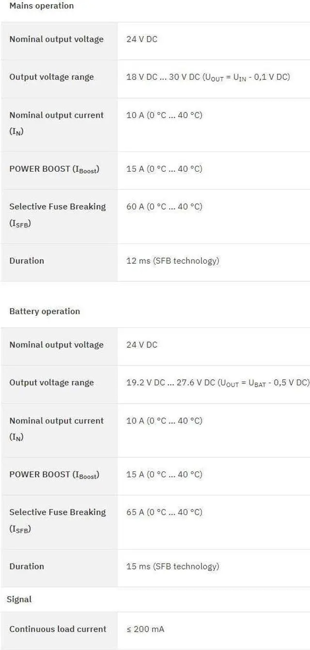Select Nominal output voltage label under Mains operation
This screenshot has width=310, height=650.
pos(56,39)
